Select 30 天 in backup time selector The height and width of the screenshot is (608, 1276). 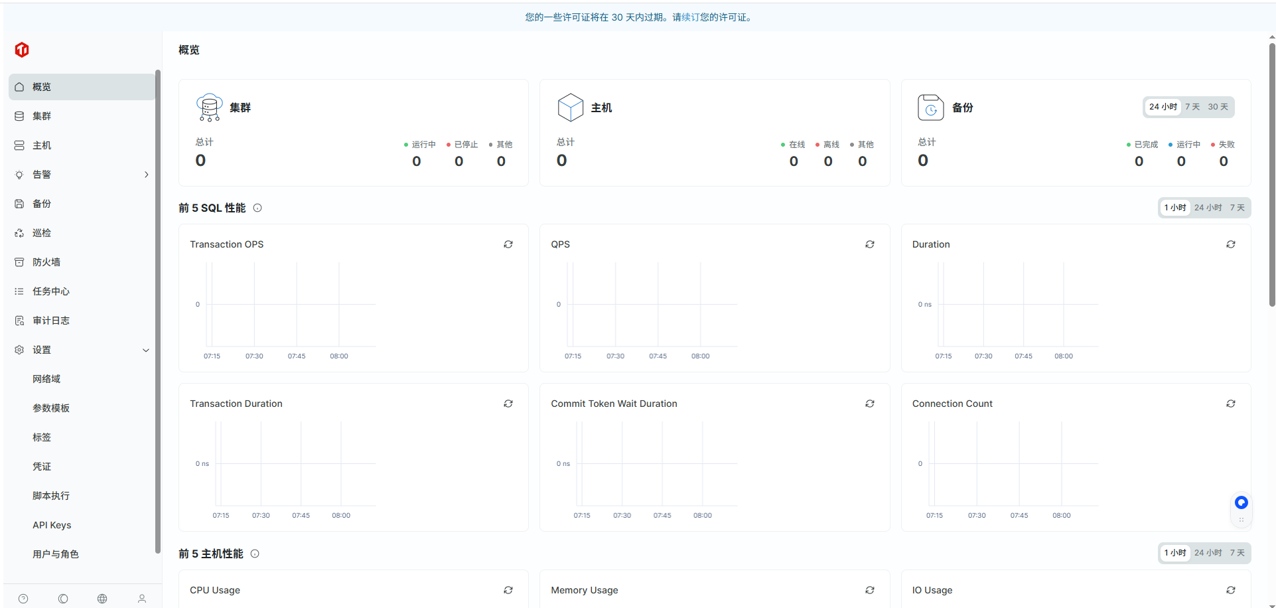(1218, 107)
